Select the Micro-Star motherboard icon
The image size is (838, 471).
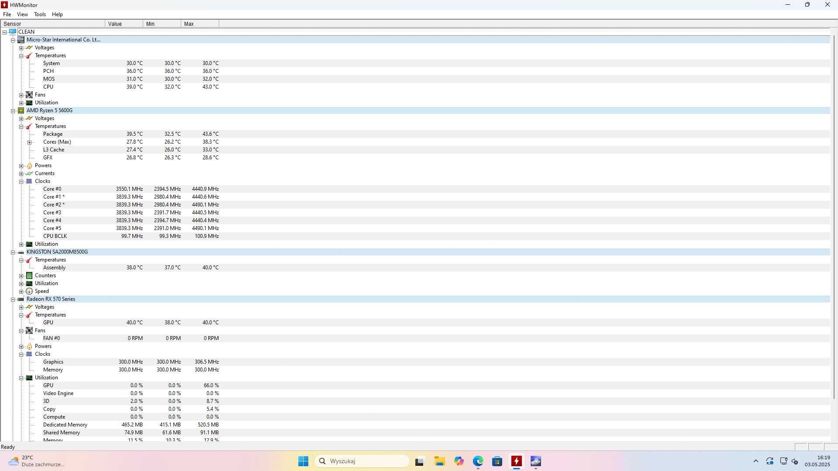coord(21,39)
